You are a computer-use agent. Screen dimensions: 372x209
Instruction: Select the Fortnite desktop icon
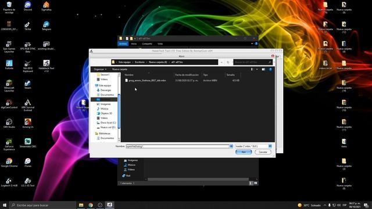pos(9,64)
